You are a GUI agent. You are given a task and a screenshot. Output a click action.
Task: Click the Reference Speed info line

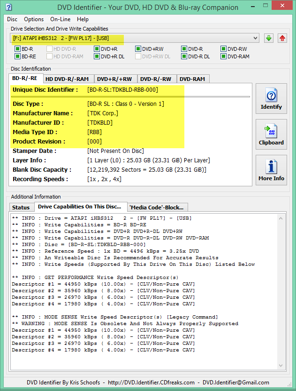pos(106,251)
